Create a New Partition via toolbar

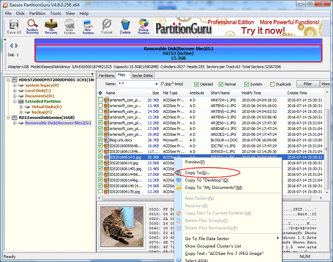click(88, 27)
